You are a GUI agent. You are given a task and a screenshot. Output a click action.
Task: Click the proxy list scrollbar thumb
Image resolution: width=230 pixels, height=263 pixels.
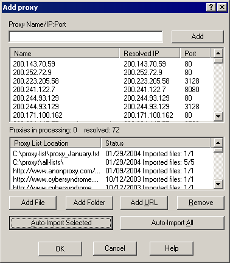[x=218, y=60]
